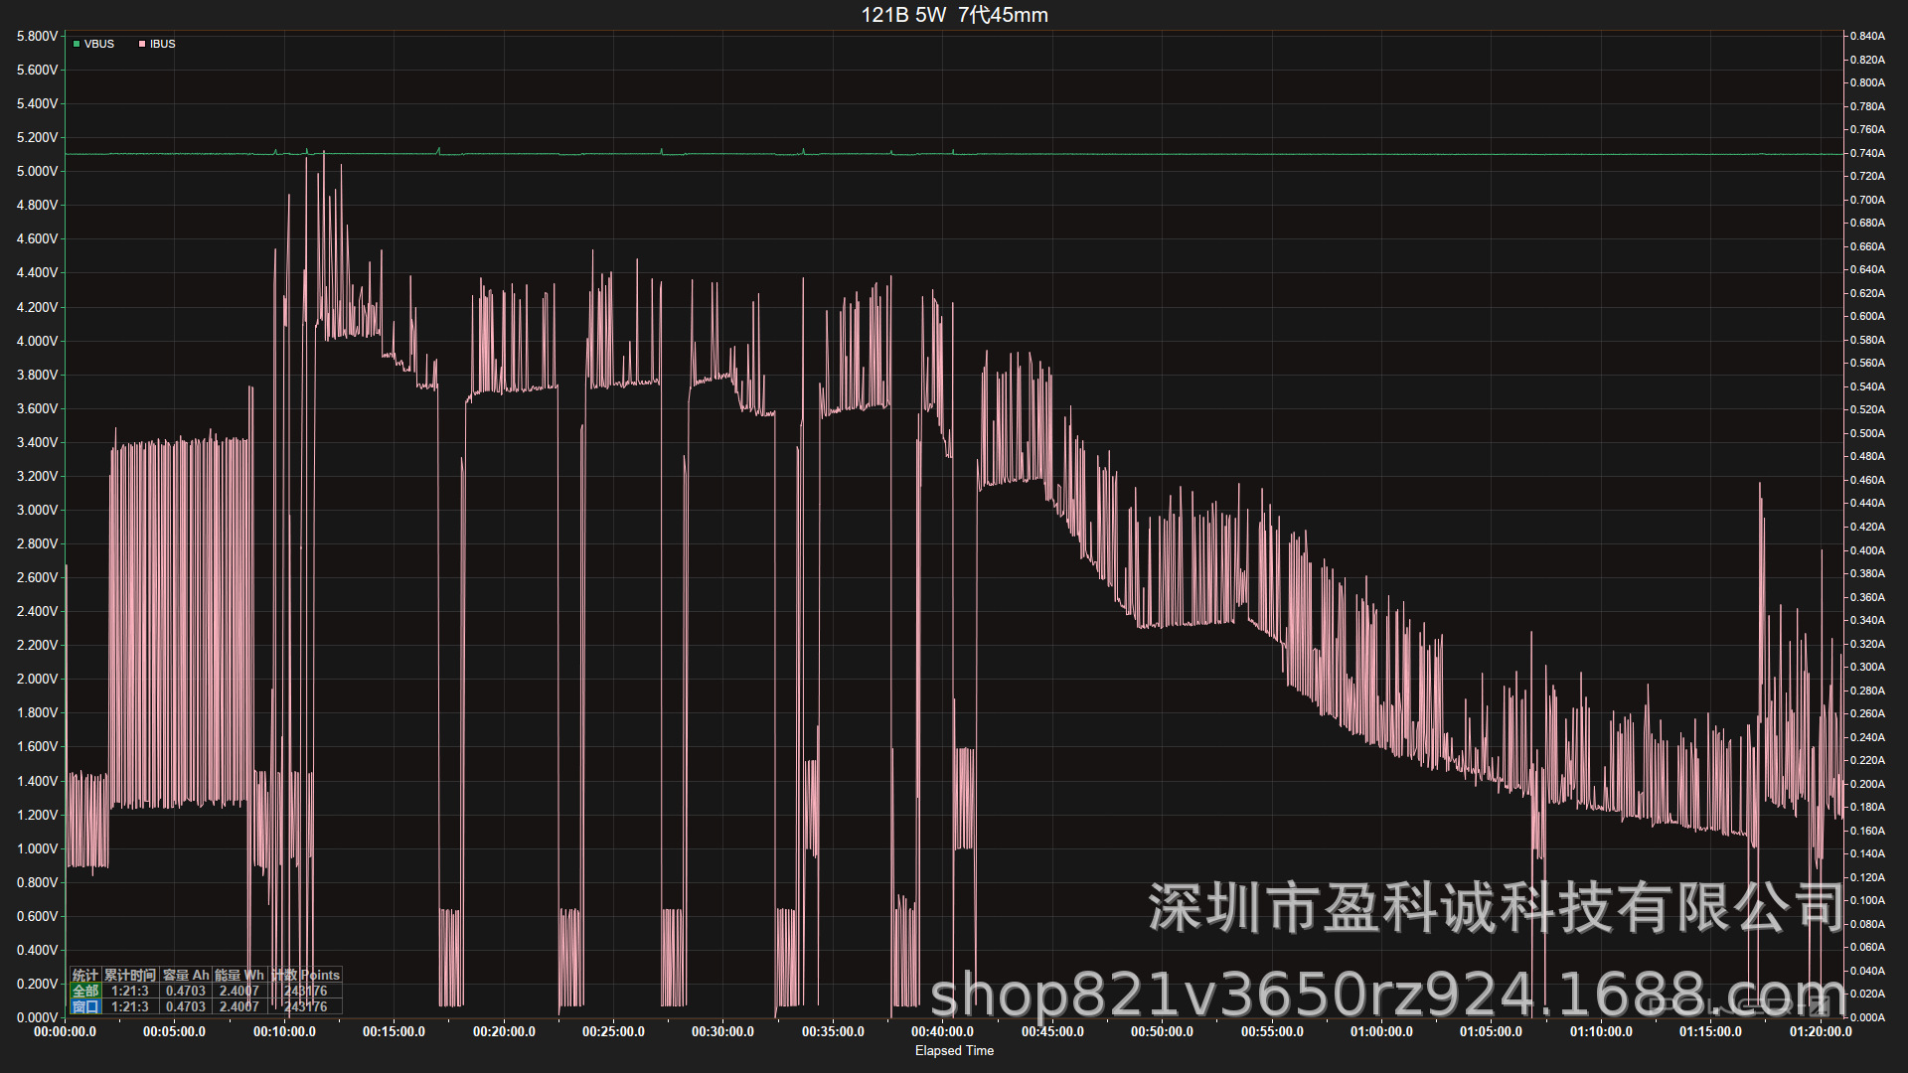Click the Elapsed Time axis label
Image resolution: width=1908 pixels, height=1073 pixels.
[x=954, y=1050]
